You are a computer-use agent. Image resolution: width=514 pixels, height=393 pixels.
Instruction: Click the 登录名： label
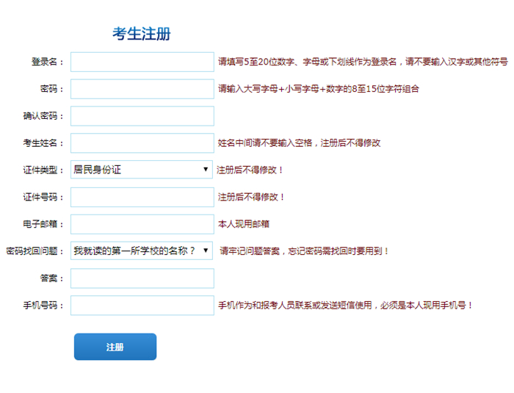48,62
